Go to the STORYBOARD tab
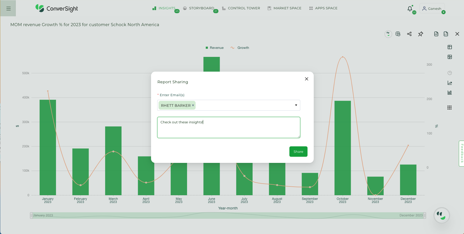Image resolution: width=464 pixels, height=234 pixels. [x=202, y=8]
